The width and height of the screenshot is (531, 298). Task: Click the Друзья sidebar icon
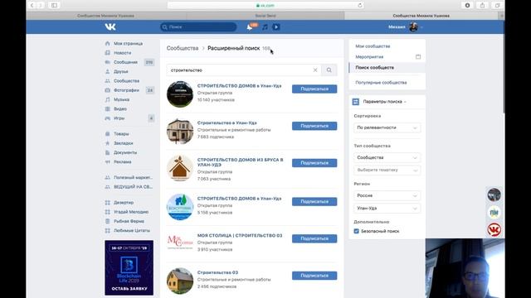[107, 72]
